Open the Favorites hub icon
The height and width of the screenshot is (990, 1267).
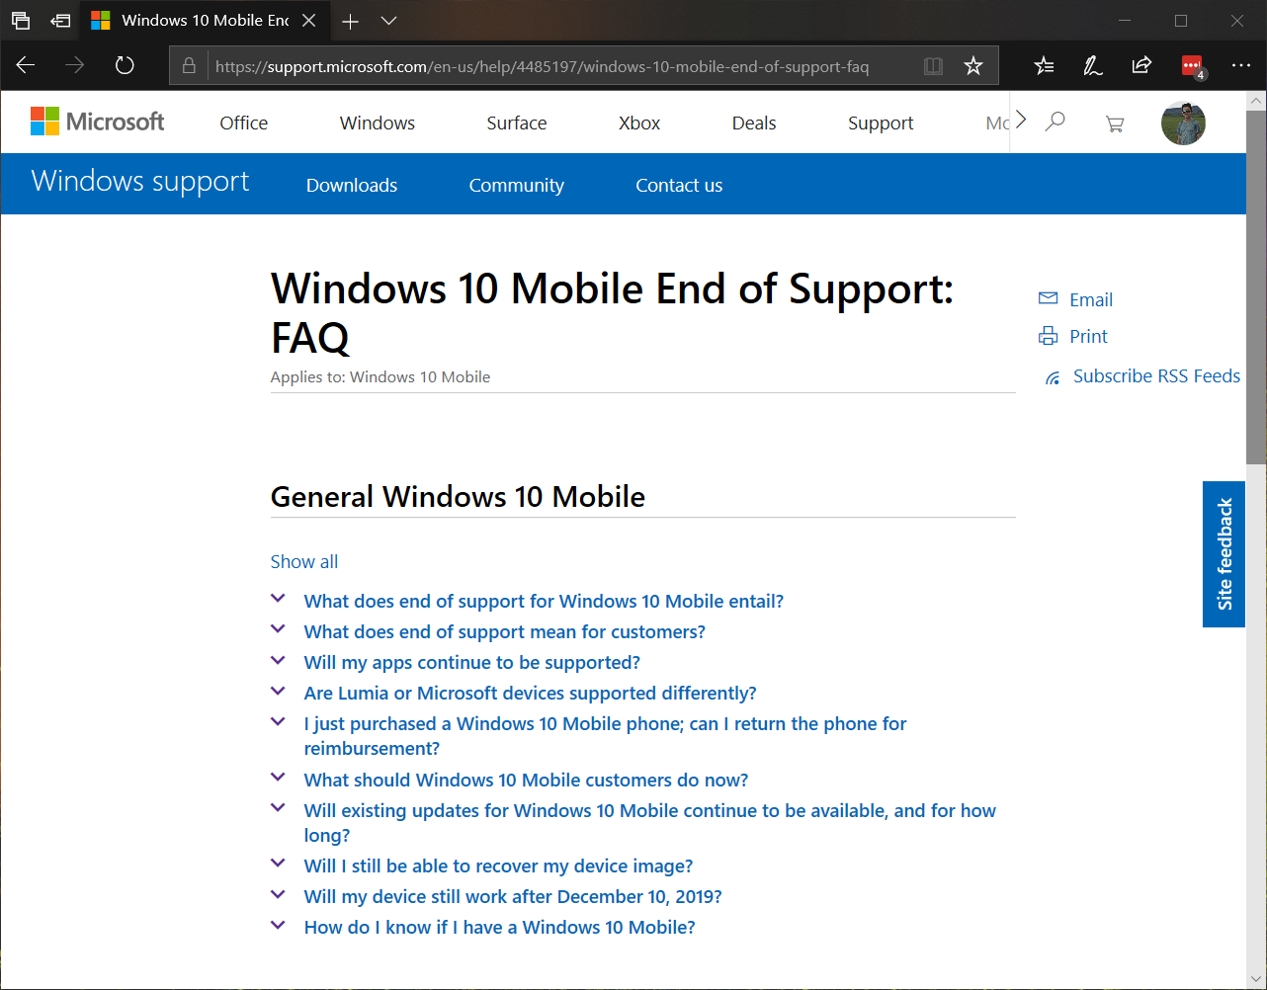point(1044,65)
